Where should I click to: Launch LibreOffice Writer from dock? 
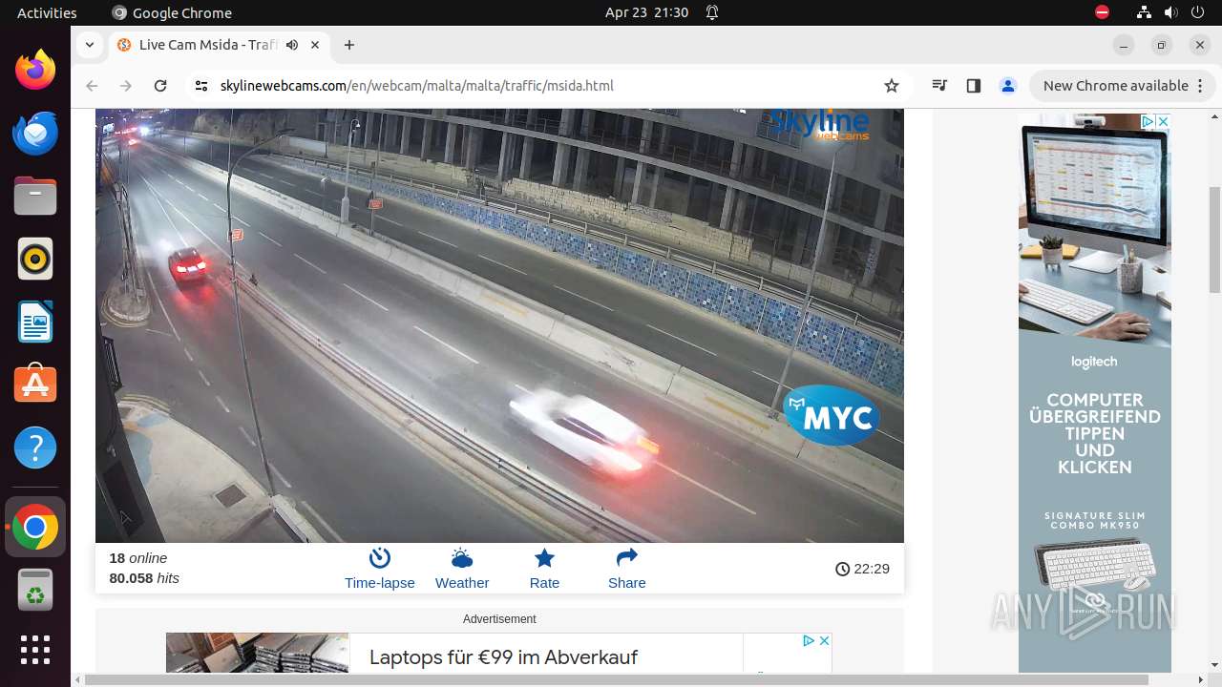coord(35,323)
